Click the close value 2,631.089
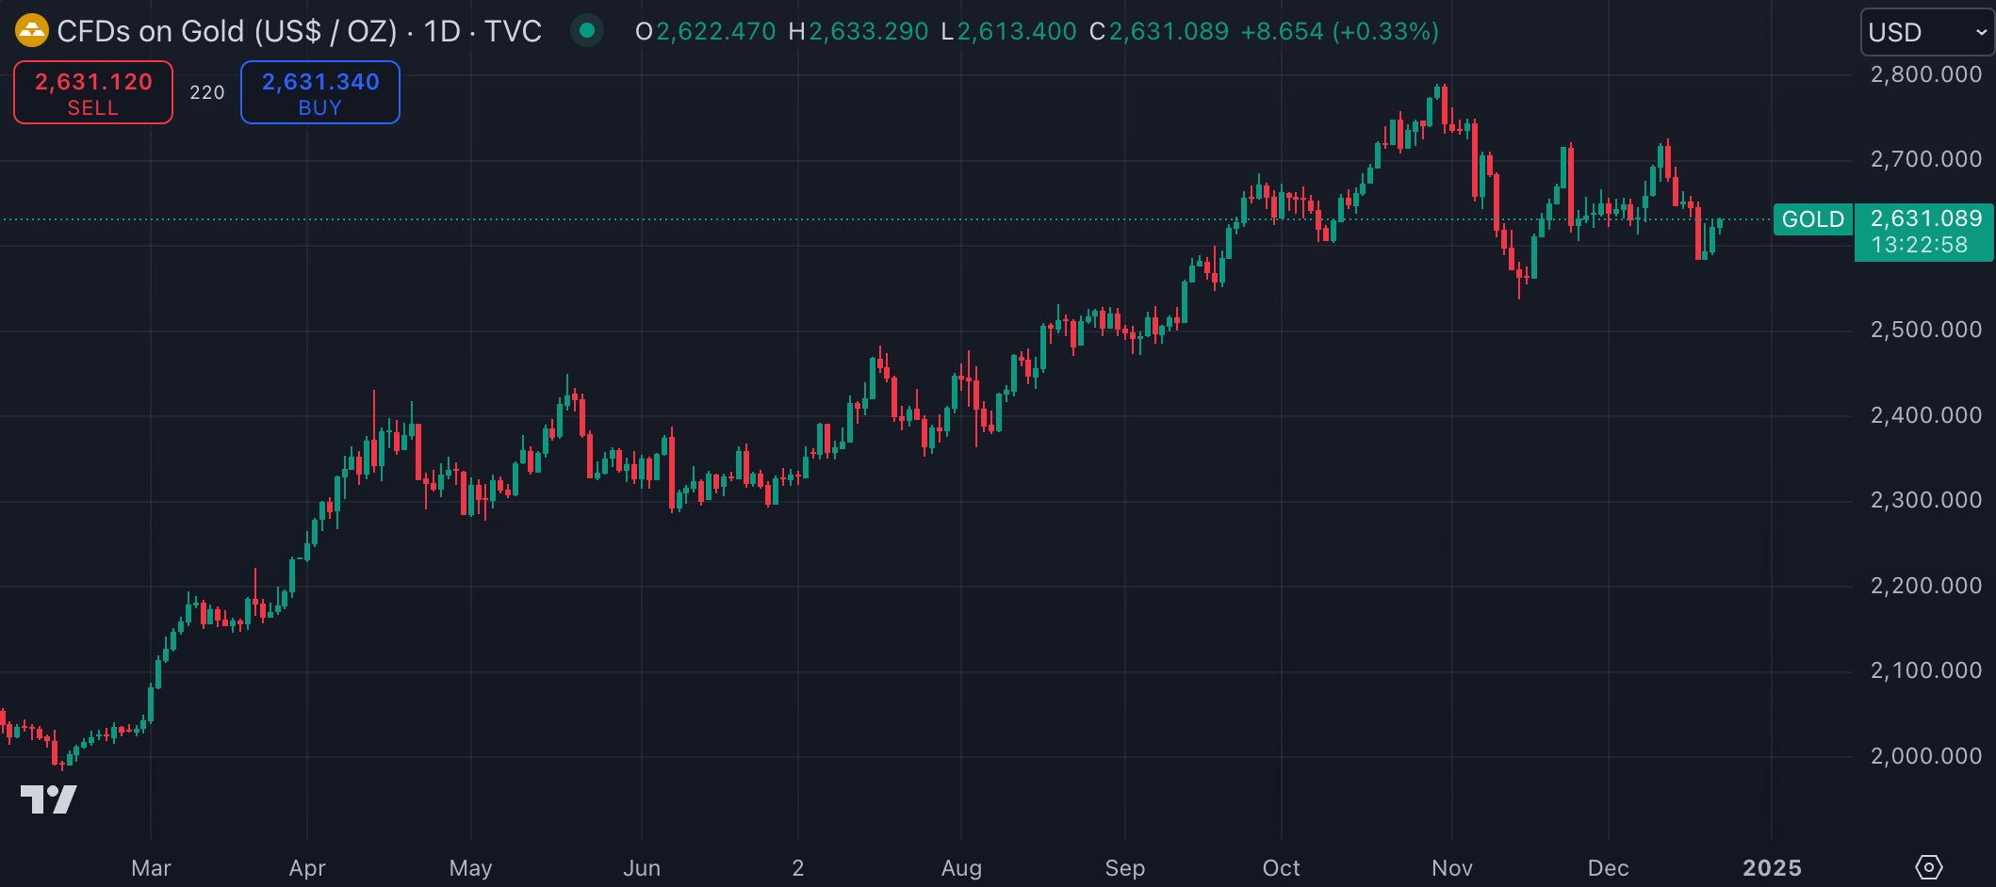 pos(1169,31)
